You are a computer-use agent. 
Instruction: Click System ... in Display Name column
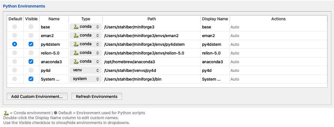211,79
